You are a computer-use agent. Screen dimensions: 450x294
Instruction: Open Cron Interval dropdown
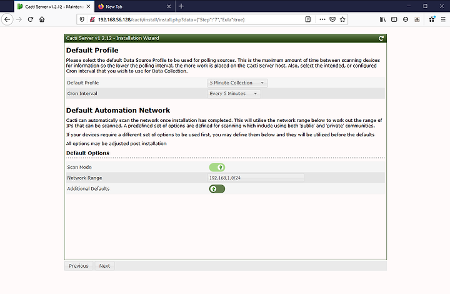coord(234,94)
